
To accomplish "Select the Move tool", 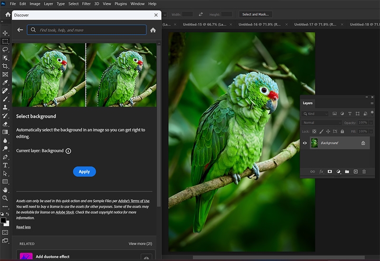I will coord(5,33).
